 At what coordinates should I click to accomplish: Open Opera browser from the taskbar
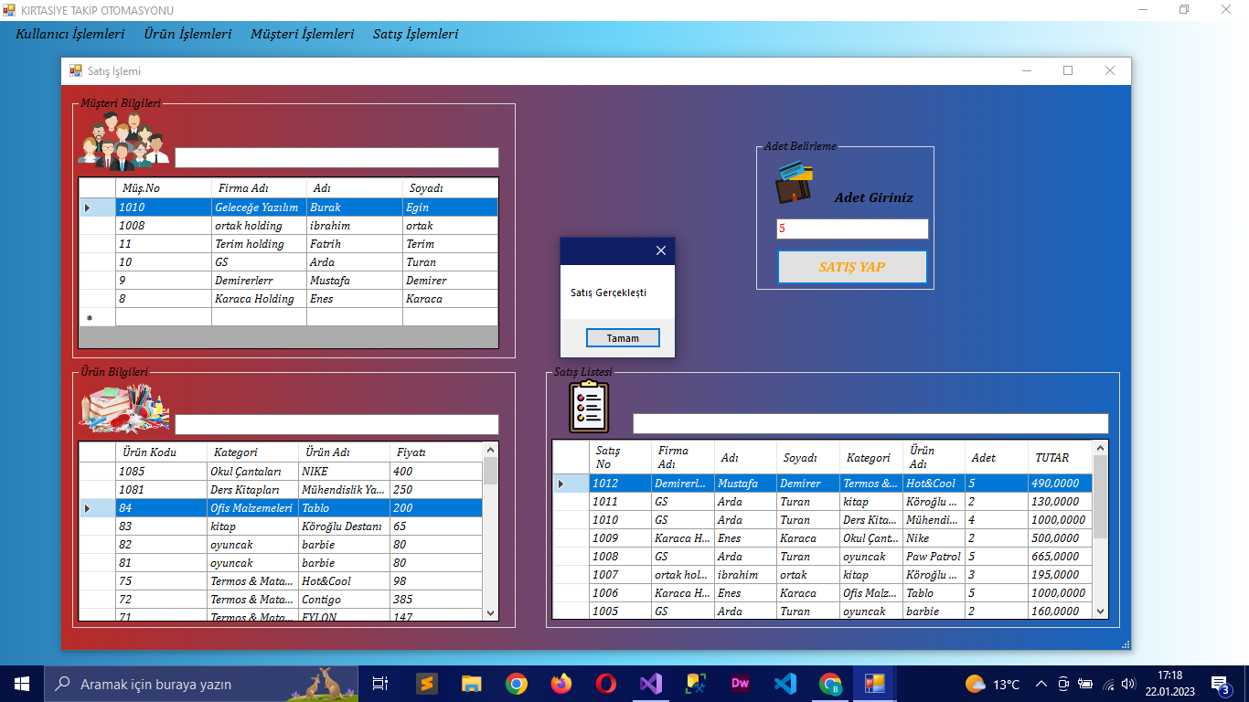coord(605,683)
